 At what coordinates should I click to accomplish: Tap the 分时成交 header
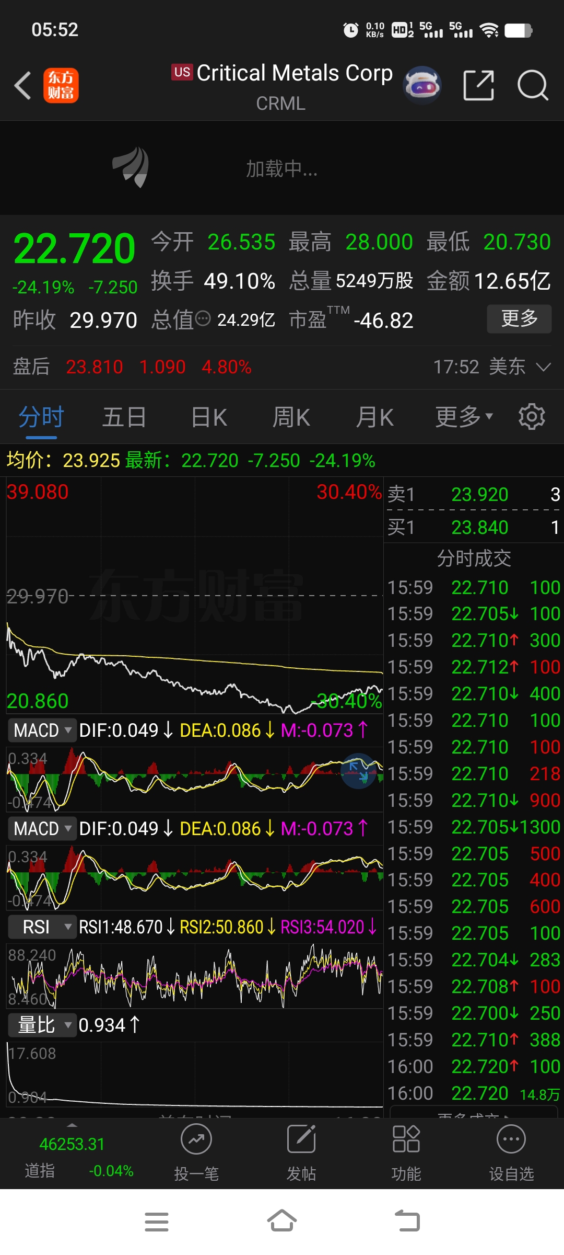coord(474,558)
